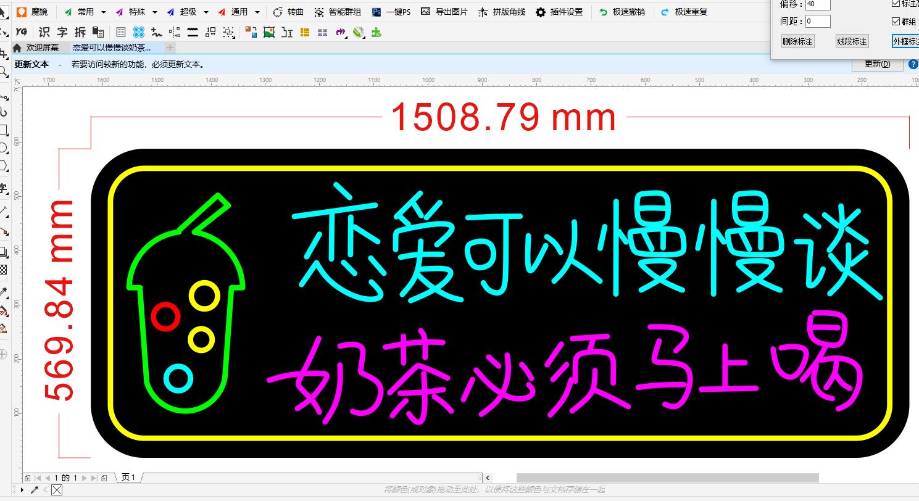Expand the 超级 dropdown arrow

[206, 12]
